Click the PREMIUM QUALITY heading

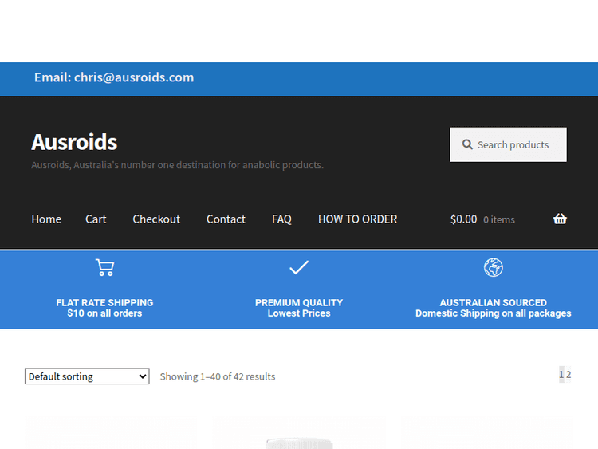(x=299, y=302)
